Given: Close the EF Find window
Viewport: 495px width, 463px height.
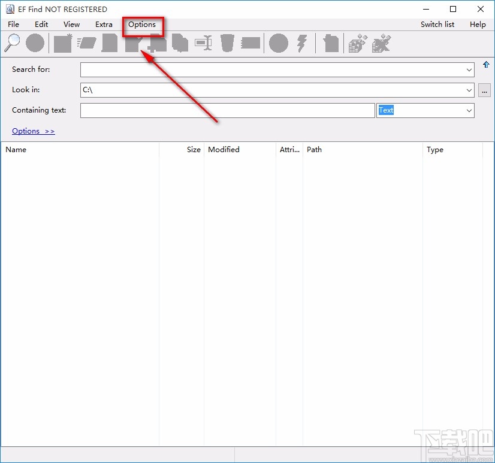Looking at the screenshot, I should pos(481,9).
